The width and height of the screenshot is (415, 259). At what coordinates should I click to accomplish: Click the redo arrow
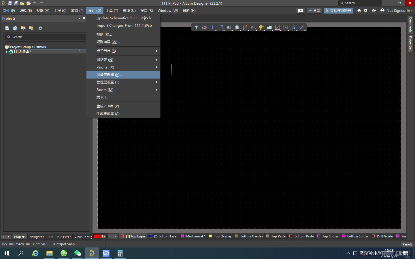41,3
